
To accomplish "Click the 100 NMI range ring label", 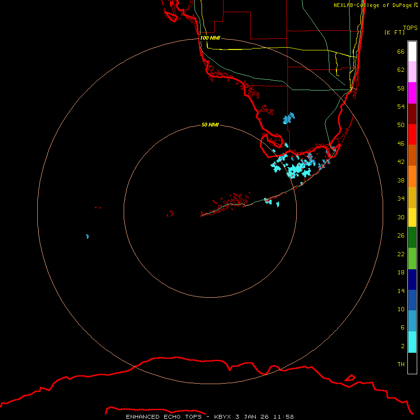I will (x=210, y=38).
